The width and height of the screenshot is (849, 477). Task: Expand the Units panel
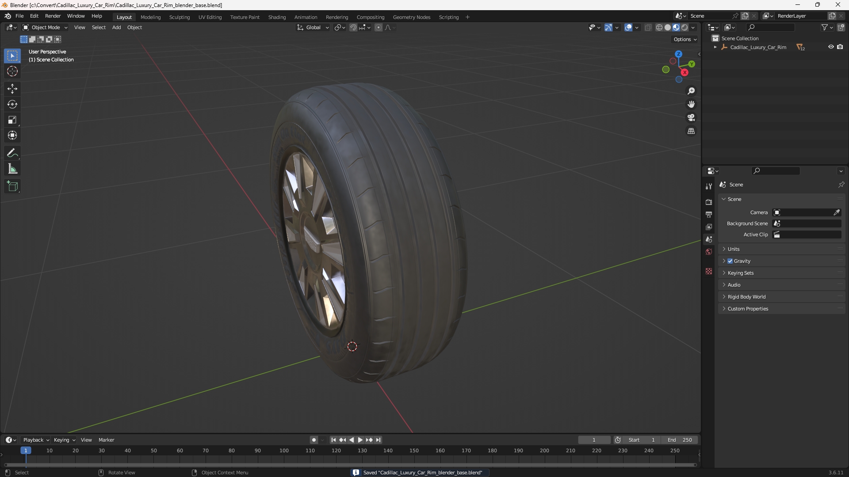[782, 249]
